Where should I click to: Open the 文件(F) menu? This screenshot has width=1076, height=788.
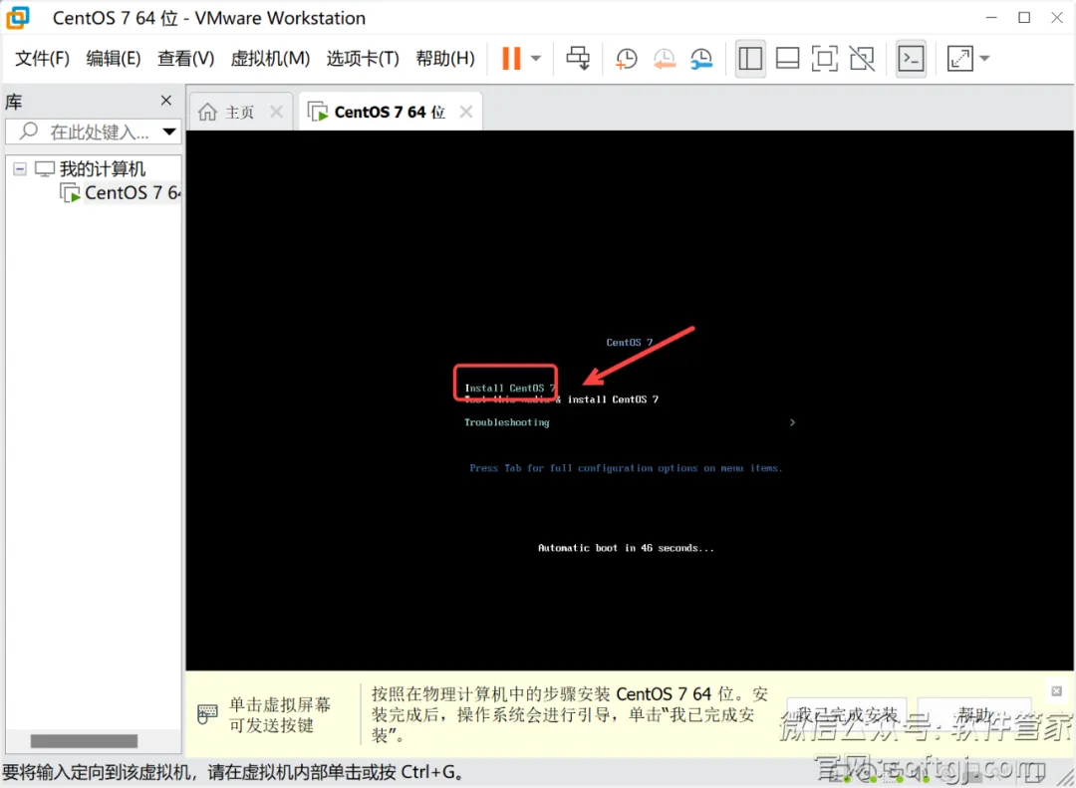[x=43, y=59]
